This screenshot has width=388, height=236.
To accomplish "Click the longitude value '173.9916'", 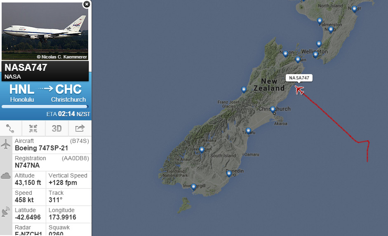I will pos(62,217).
